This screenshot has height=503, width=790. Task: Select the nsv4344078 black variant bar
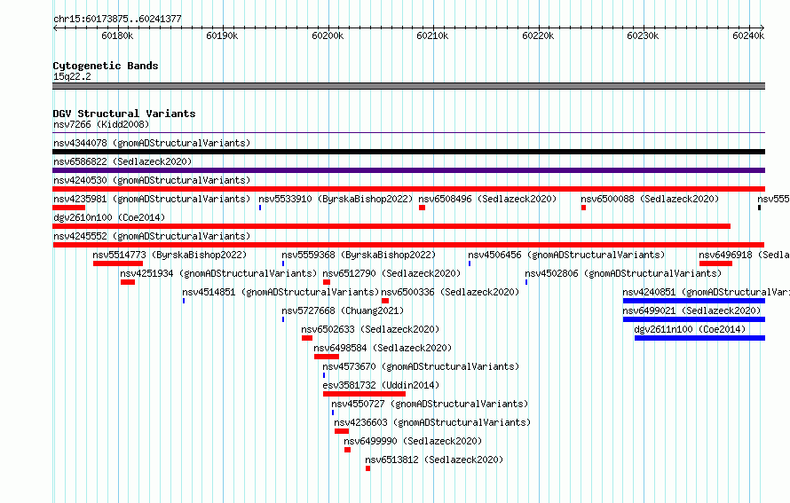pyautogui.click(x=408, y=152)
